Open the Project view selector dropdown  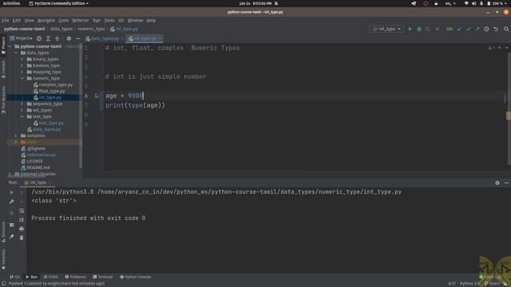[22, 38]
